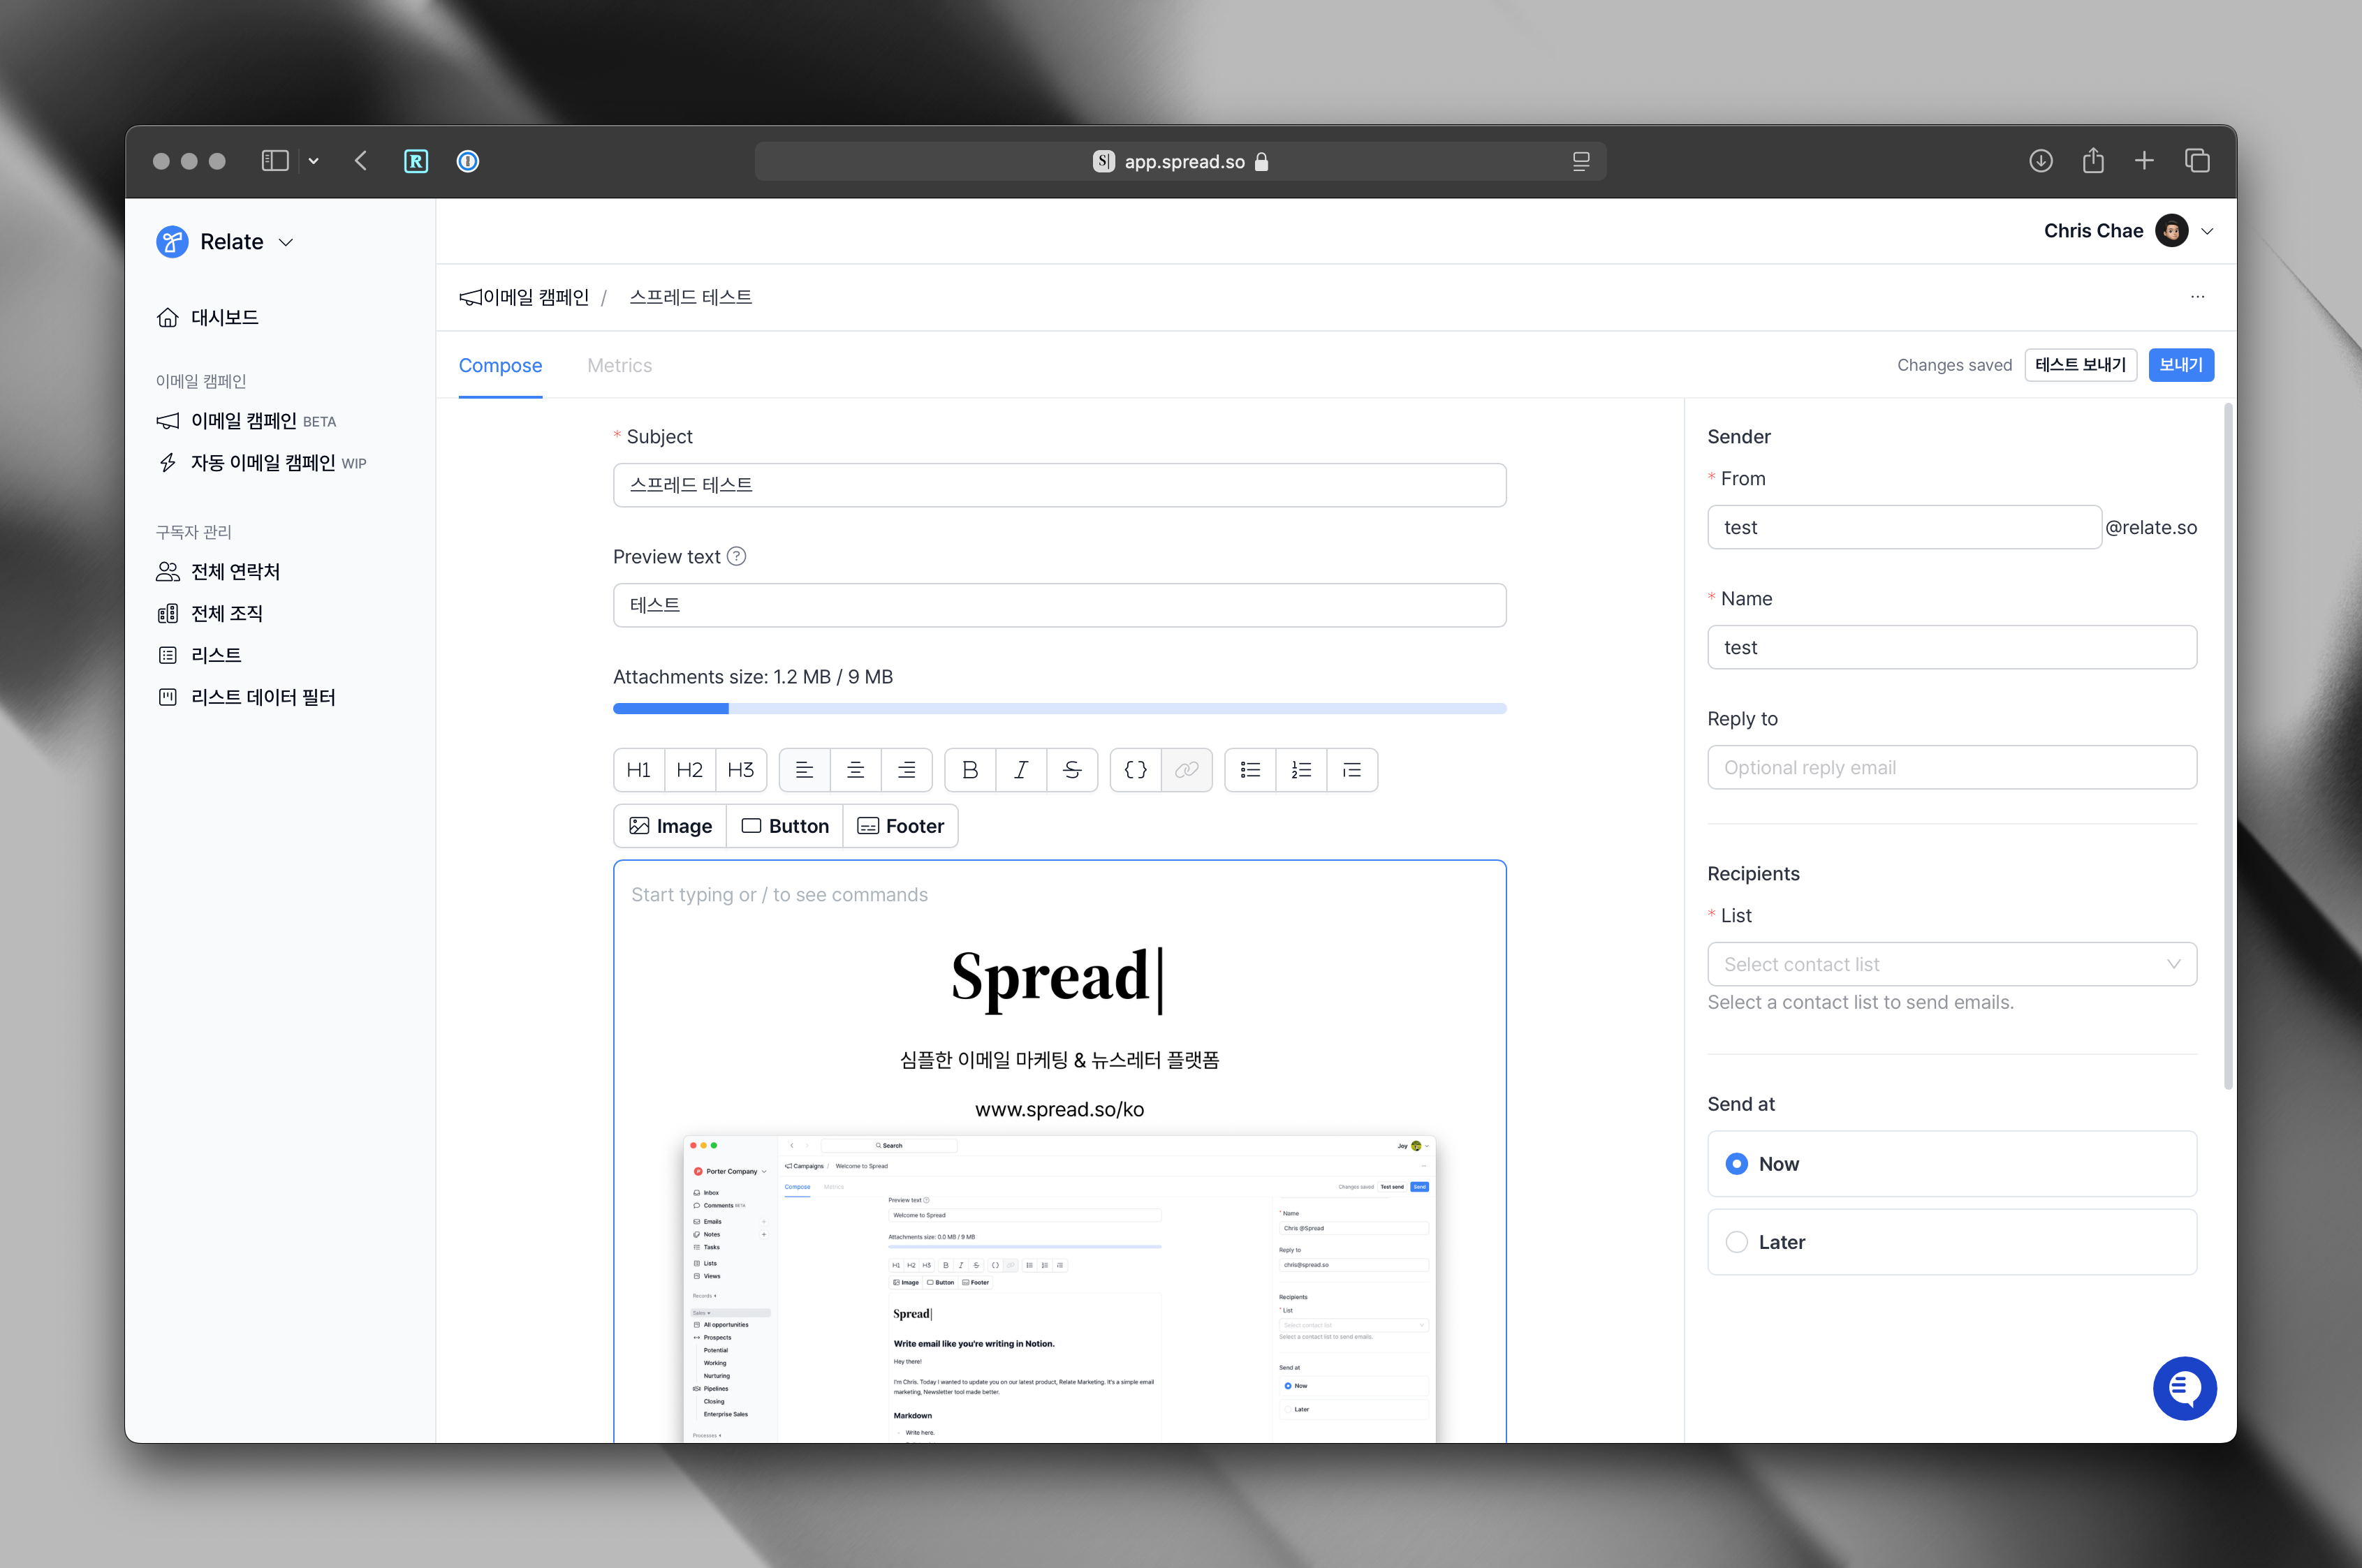Switch to the Metrics tab
This screenshot has height=1568, width=2362.
tap(619, 365)
